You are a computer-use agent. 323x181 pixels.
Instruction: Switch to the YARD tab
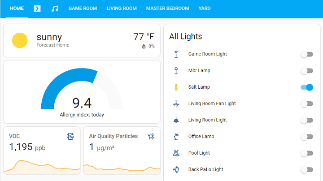pos(205,9)
